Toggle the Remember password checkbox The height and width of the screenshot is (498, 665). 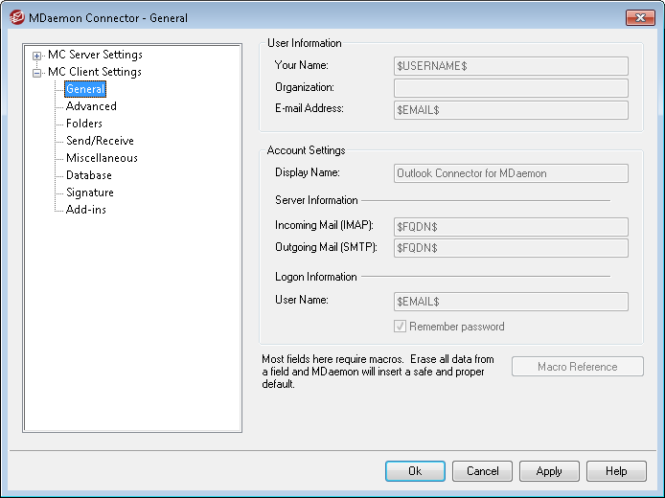401,327
